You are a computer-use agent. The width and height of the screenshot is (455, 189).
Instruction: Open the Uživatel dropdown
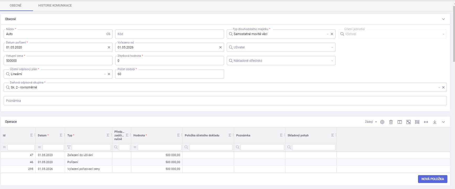coord(332,48)
